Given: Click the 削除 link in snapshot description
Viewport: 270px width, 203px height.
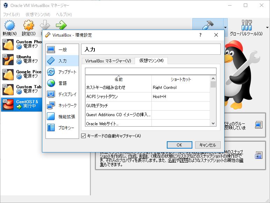Looking at the screenshot, I should [143, 156].
